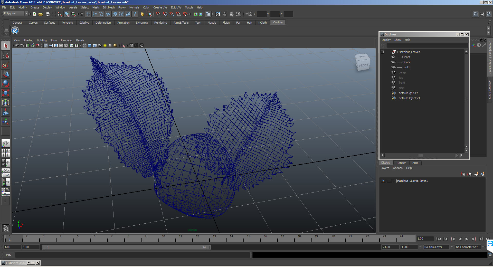Click the MEL command line input

pos(132,255)
